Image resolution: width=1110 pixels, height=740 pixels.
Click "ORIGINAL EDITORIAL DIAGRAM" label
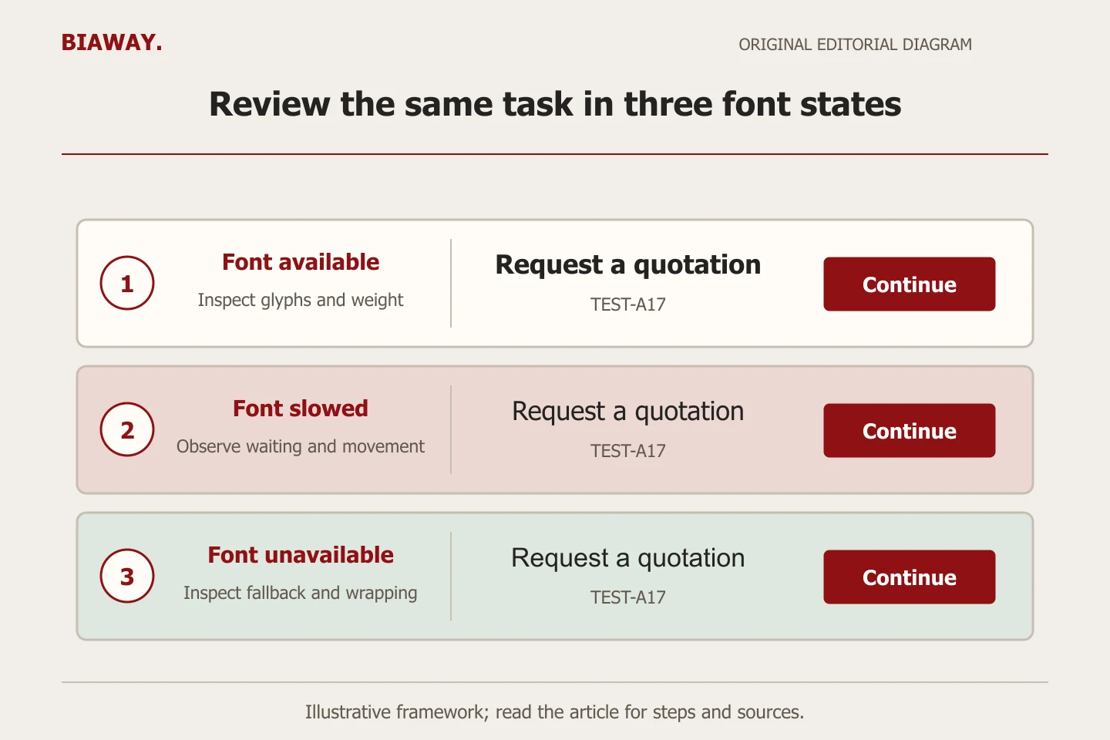tap(856, 45)
